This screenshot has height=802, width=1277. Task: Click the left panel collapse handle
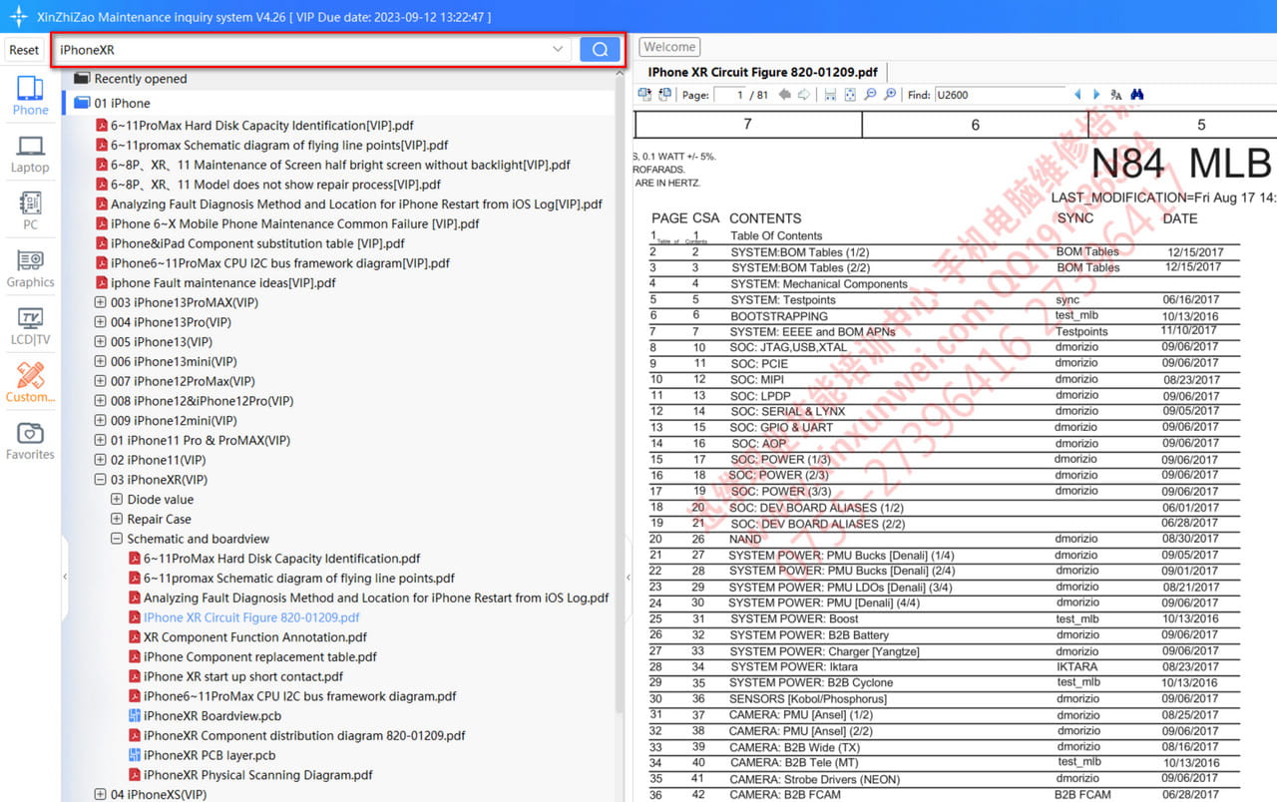tap(65, 577)
